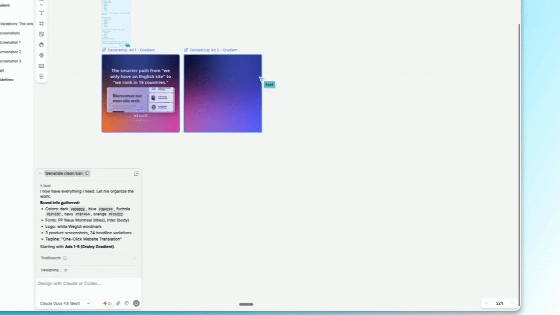Image resolution: width=560 pixels, height=315 pixels.
Task: Select the Ad 2 - Gradient artboard
Action: pos(223,94)
